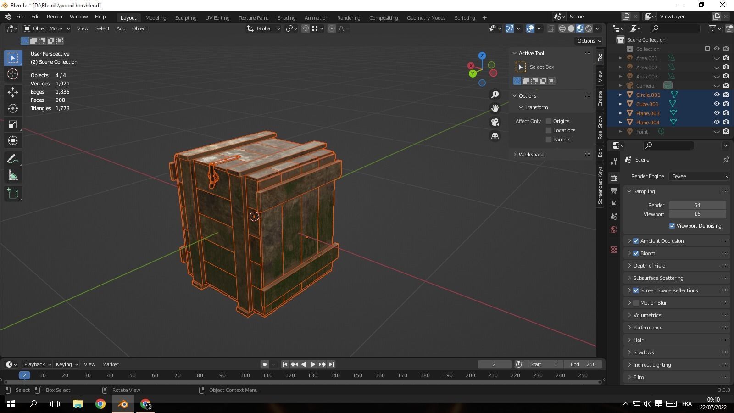Open the viewport Add menu
The height and width of the screenshot is (413, 734).
(121, 28)
